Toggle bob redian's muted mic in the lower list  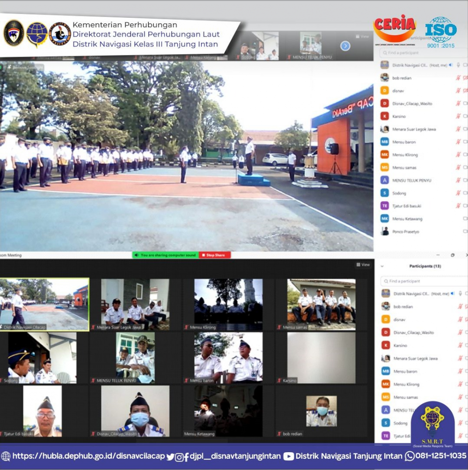coord(460,306)
